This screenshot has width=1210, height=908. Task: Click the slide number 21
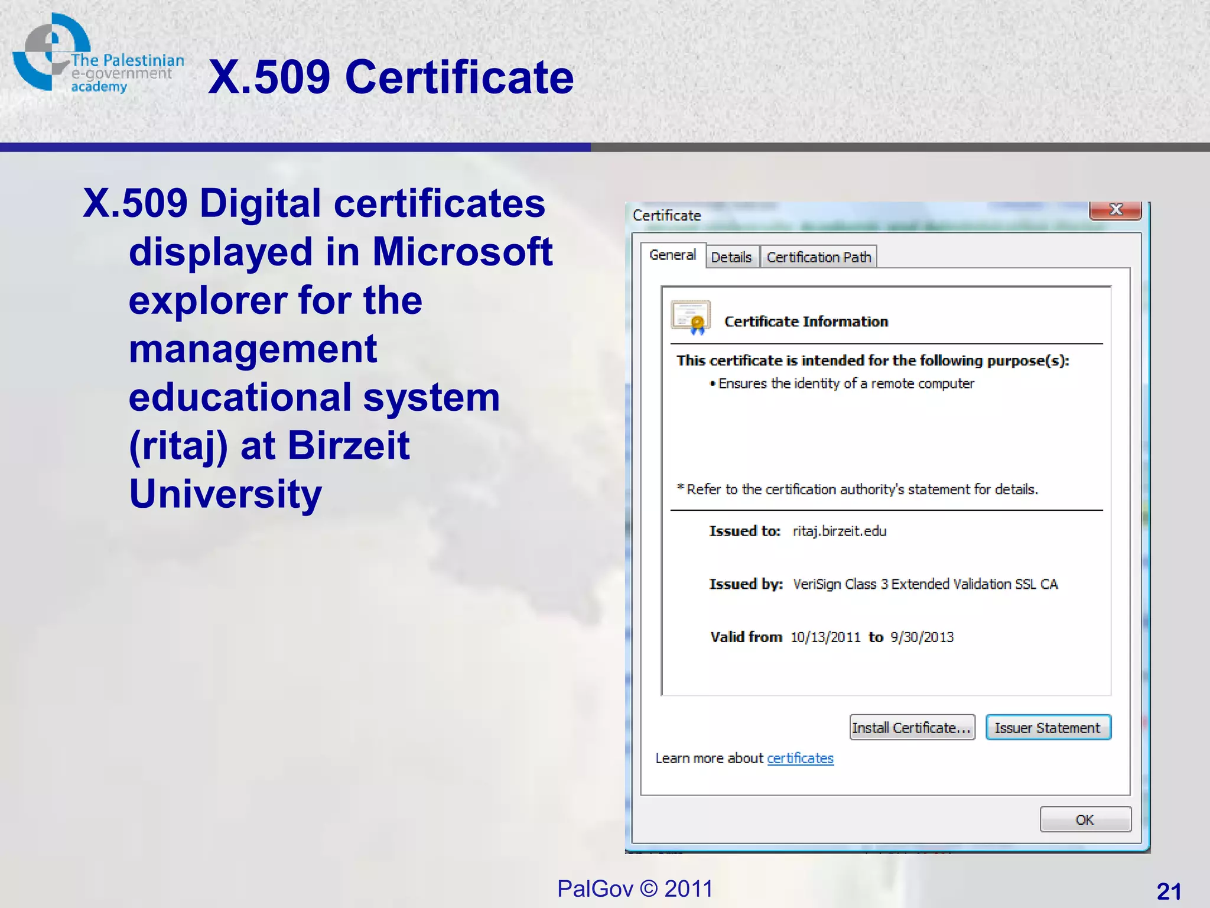1169,891
